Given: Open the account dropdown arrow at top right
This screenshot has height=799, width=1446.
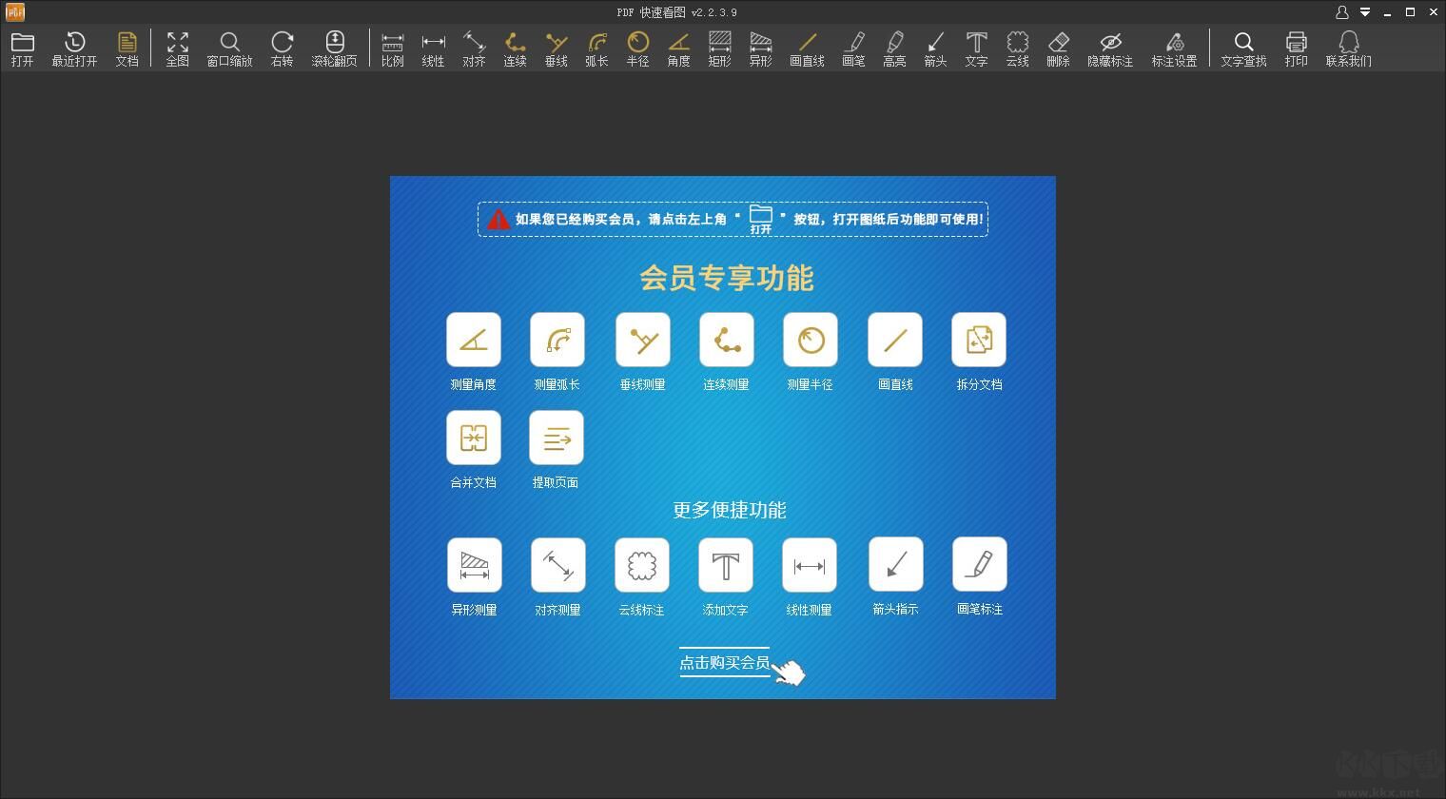Looking at the screenshot, I should (1364, 12).
